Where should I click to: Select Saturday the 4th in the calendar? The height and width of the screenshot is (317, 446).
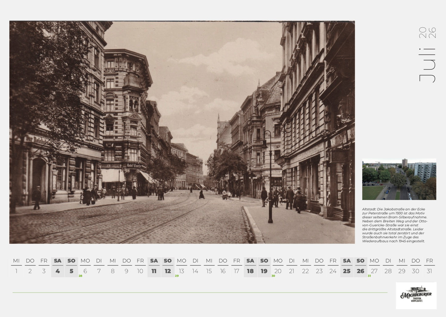coord(57,271)
